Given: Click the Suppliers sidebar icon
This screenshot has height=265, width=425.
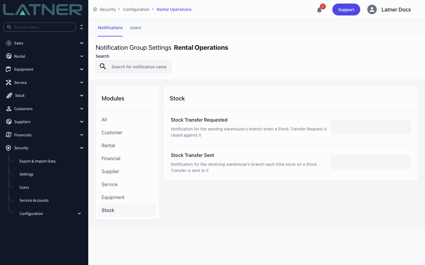Looking at the screenshot, I should coord(9,122).
